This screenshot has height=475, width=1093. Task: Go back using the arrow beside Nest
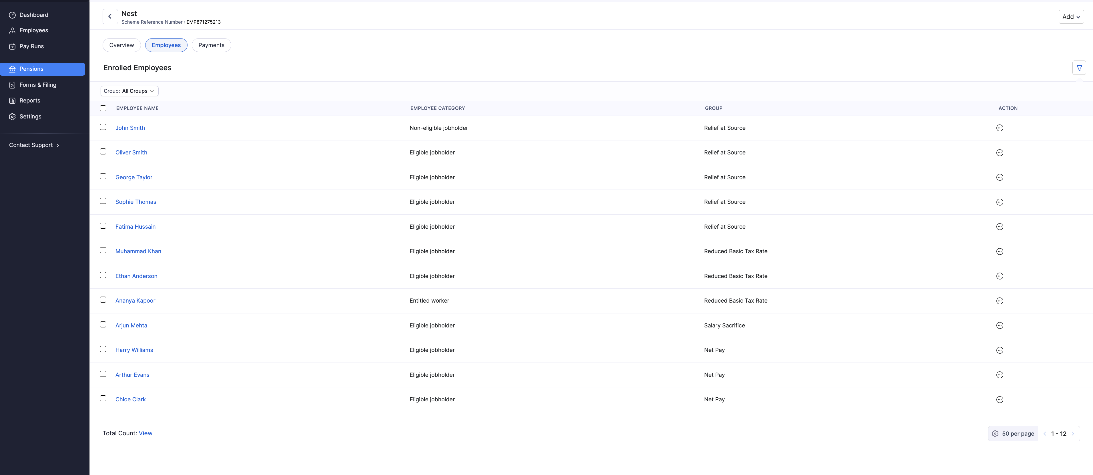point(110,17)
